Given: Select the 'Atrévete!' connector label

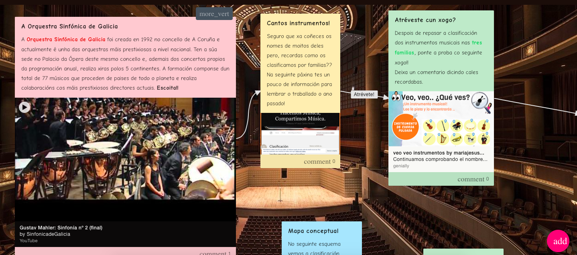Looking at the screenshot, I should point(364,94).
